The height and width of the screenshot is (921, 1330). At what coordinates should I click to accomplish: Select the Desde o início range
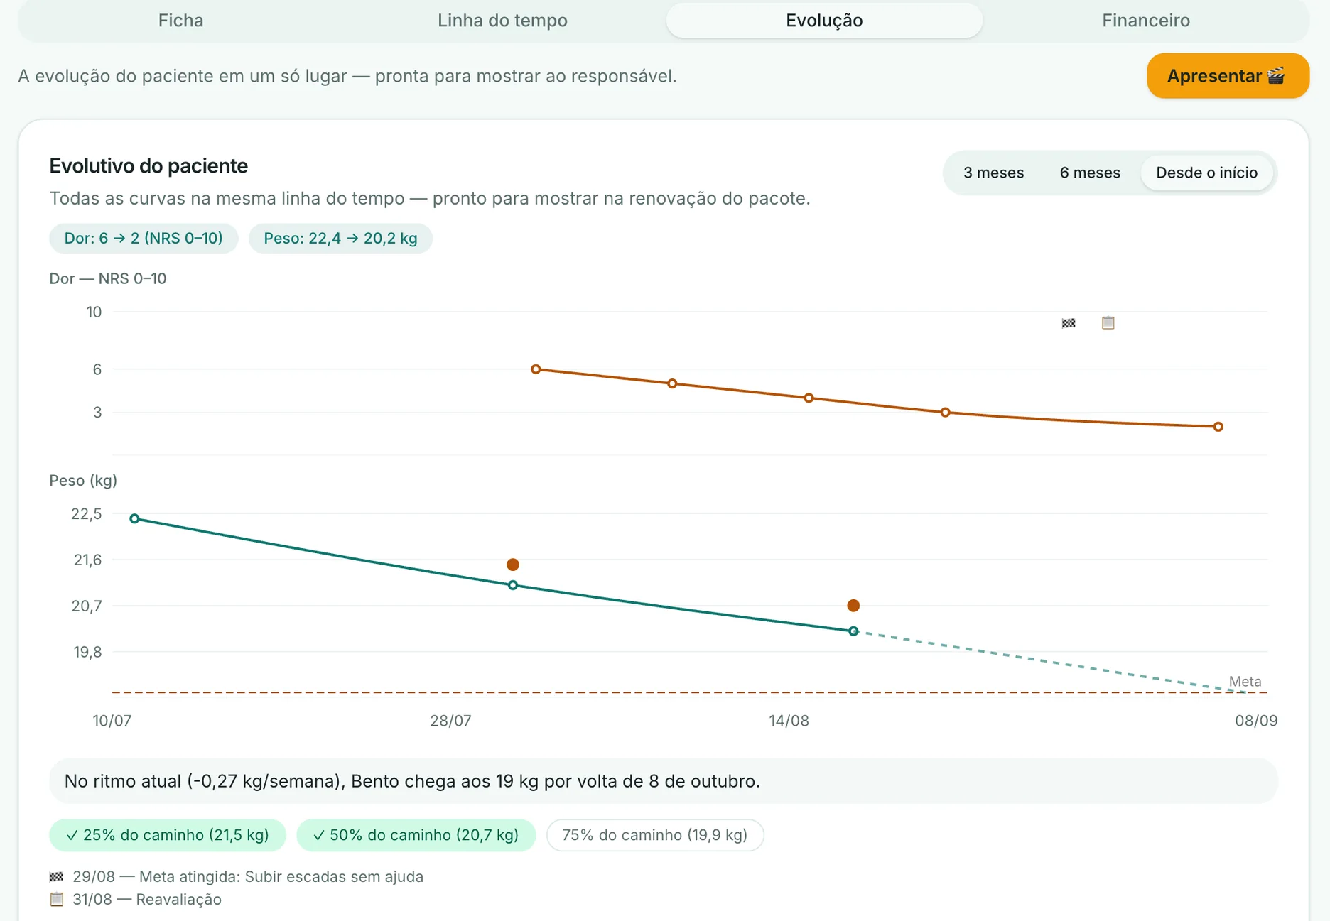pyautogui.click(x=1206, y=173)
